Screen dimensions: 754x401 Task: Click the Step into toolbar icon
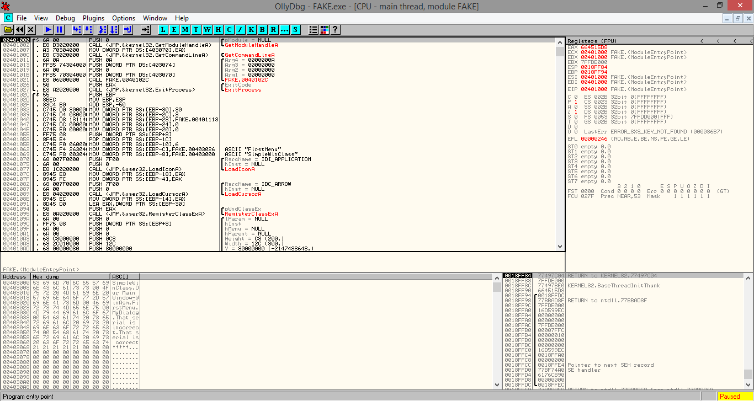tap(77, 29)
